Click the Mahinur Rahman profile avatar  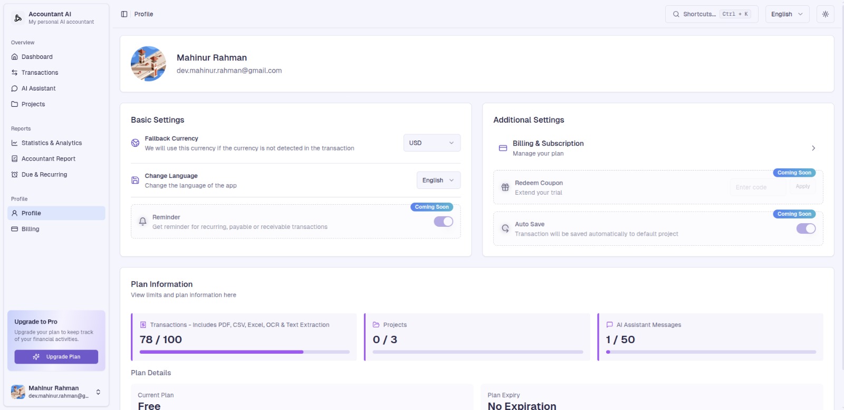click(148, 64)
